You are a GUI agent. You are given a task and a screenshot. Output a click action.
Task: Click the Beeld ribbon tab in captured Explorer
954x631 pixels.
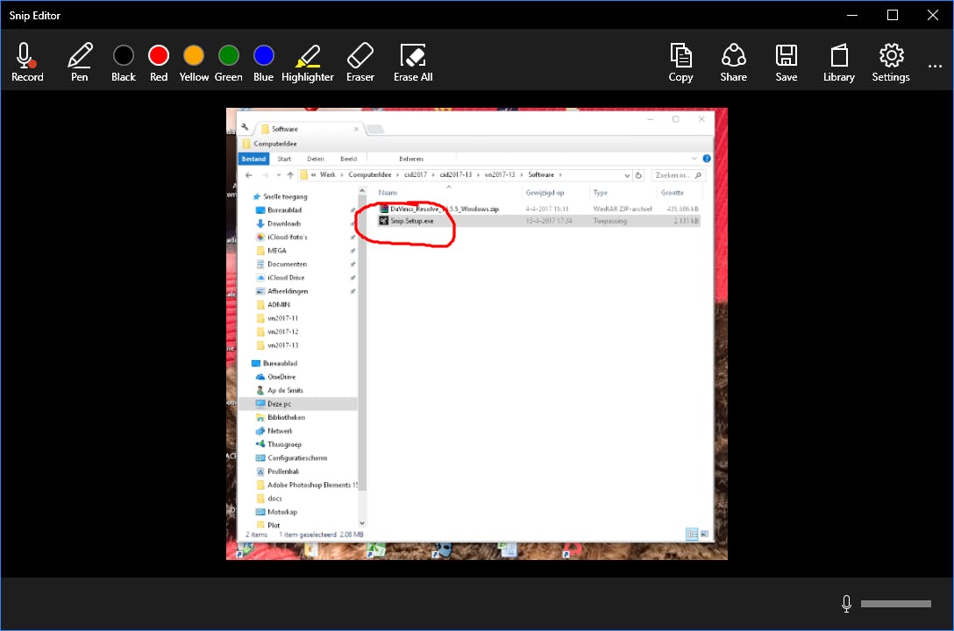349,159
